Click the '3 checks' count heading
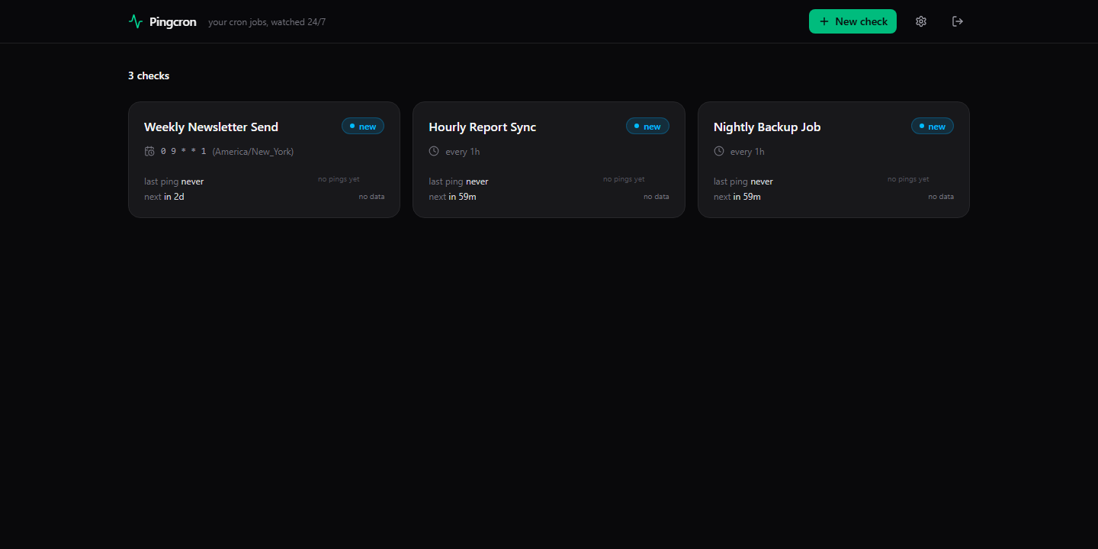Viewport: 1098px width, 549px height. 149,75
